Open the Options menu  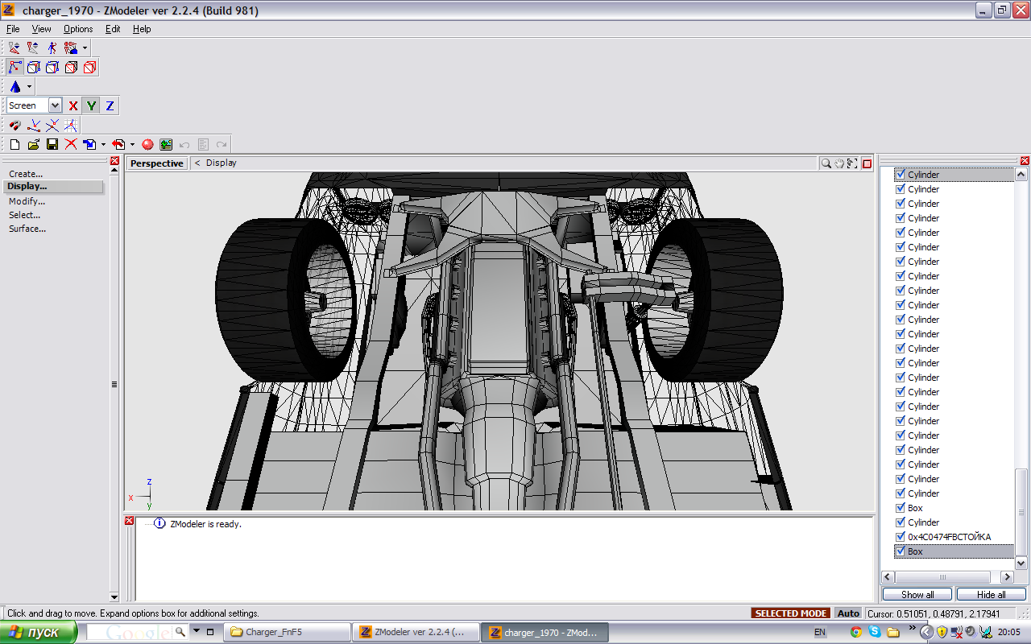click(78, 29)
